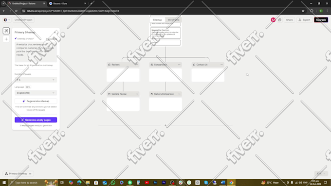Reload the browser page
Image resolution: width=331 pixels, height=186 pixels.
coord(16,11)
